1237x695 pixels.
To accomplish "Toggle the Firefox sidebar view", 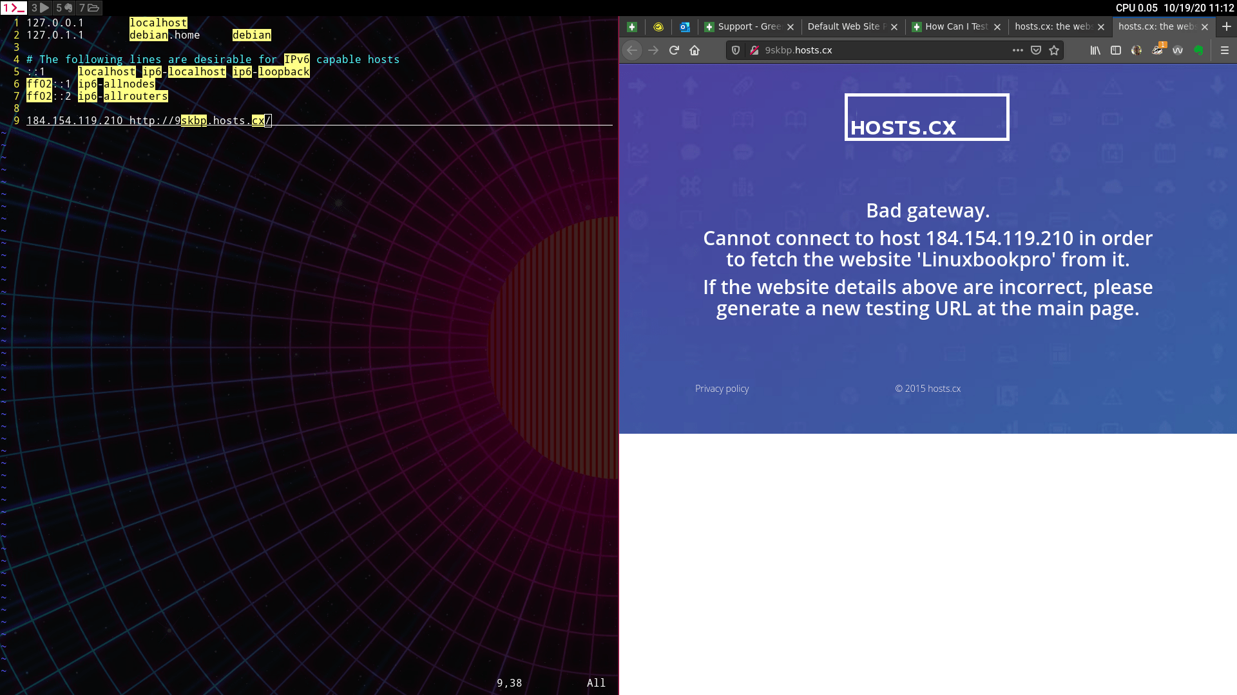I will click(1116, 50).
